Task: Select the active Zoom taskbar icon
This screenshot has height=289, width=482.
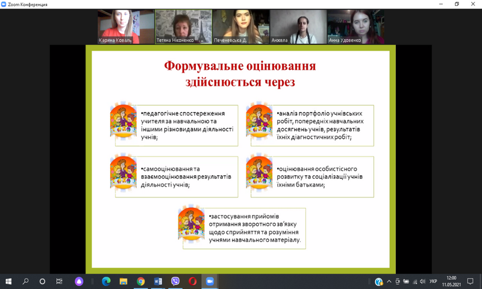Action: click(210, 281)
